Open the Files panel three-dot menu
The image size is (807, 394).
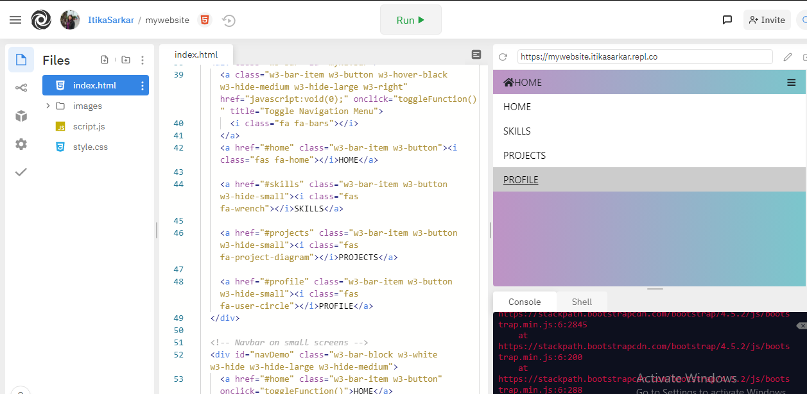143,60
